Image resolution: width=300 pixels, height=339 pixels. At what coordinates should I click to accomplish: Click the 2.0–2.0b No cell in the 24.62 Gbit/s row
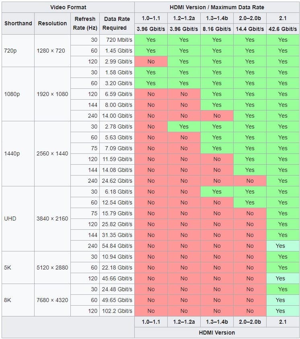click(250, 181)
